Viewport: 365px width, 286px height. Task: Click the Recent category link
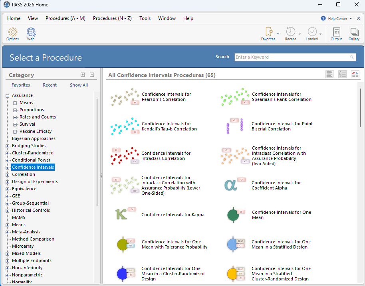coord(50,85)
